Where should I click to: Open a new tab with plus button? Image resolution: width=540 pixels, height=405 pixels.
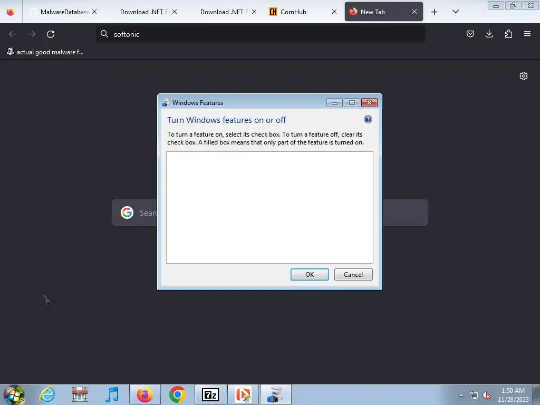435,12
